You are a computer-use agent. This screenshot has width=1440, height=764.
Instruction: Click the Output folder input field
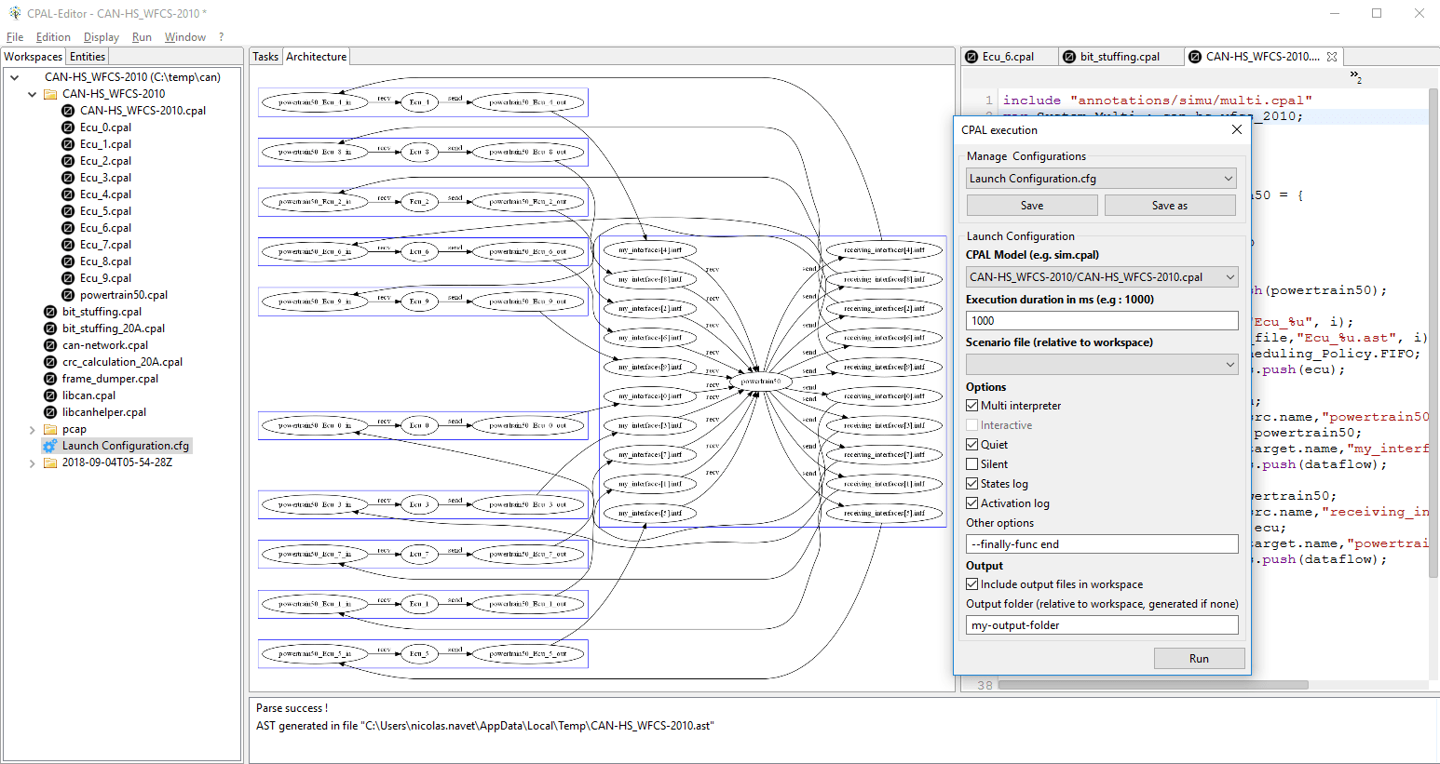pyautogui.click(x=1102, y=625)
